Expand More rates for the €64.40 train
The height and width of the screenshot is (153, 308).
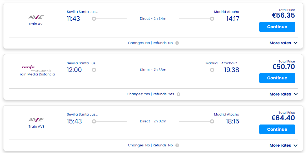coord(283,145)
